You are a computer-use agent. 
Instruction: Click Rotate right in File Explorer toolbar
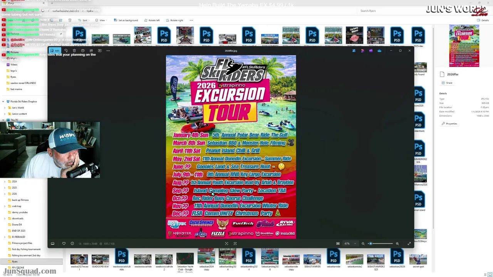coord(174,20)
